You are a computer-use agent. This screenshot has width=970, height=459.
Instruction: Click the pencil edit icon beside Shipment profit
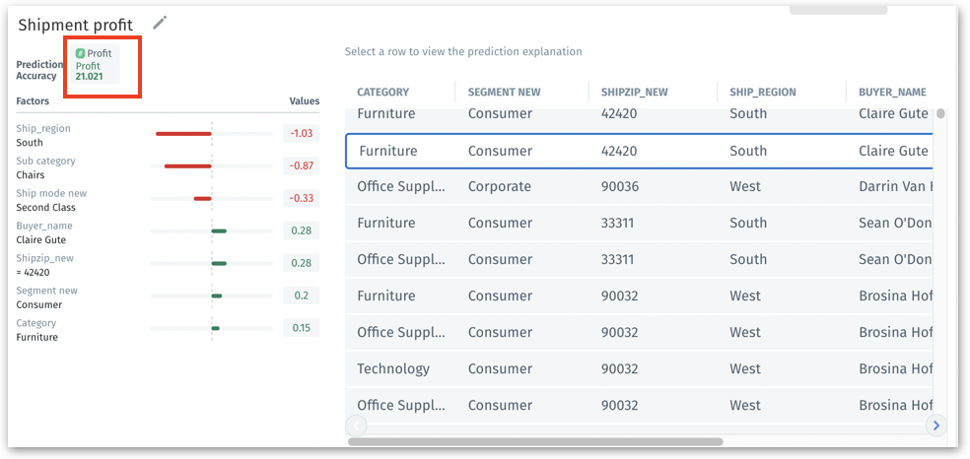160,23
